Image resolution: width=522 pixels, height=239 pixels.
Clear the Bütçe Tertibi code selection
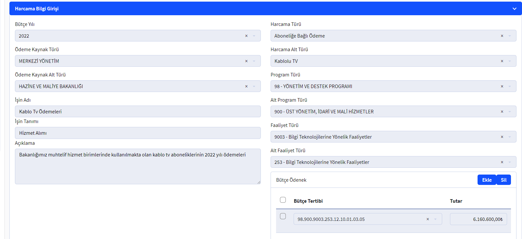(428, 219)
